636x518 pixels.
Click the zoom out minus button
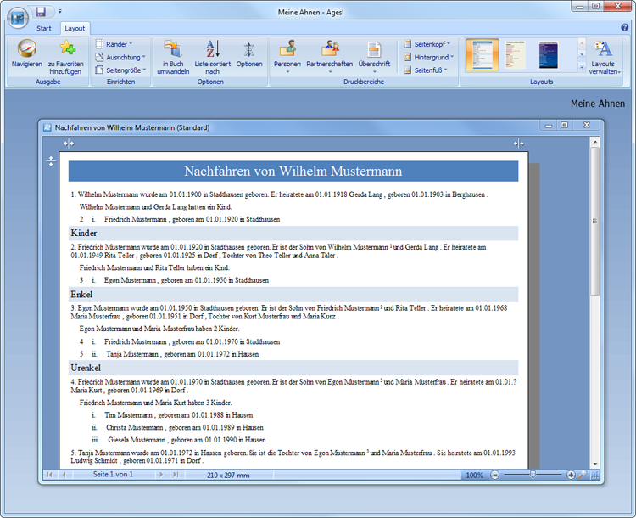pos(495,476)
